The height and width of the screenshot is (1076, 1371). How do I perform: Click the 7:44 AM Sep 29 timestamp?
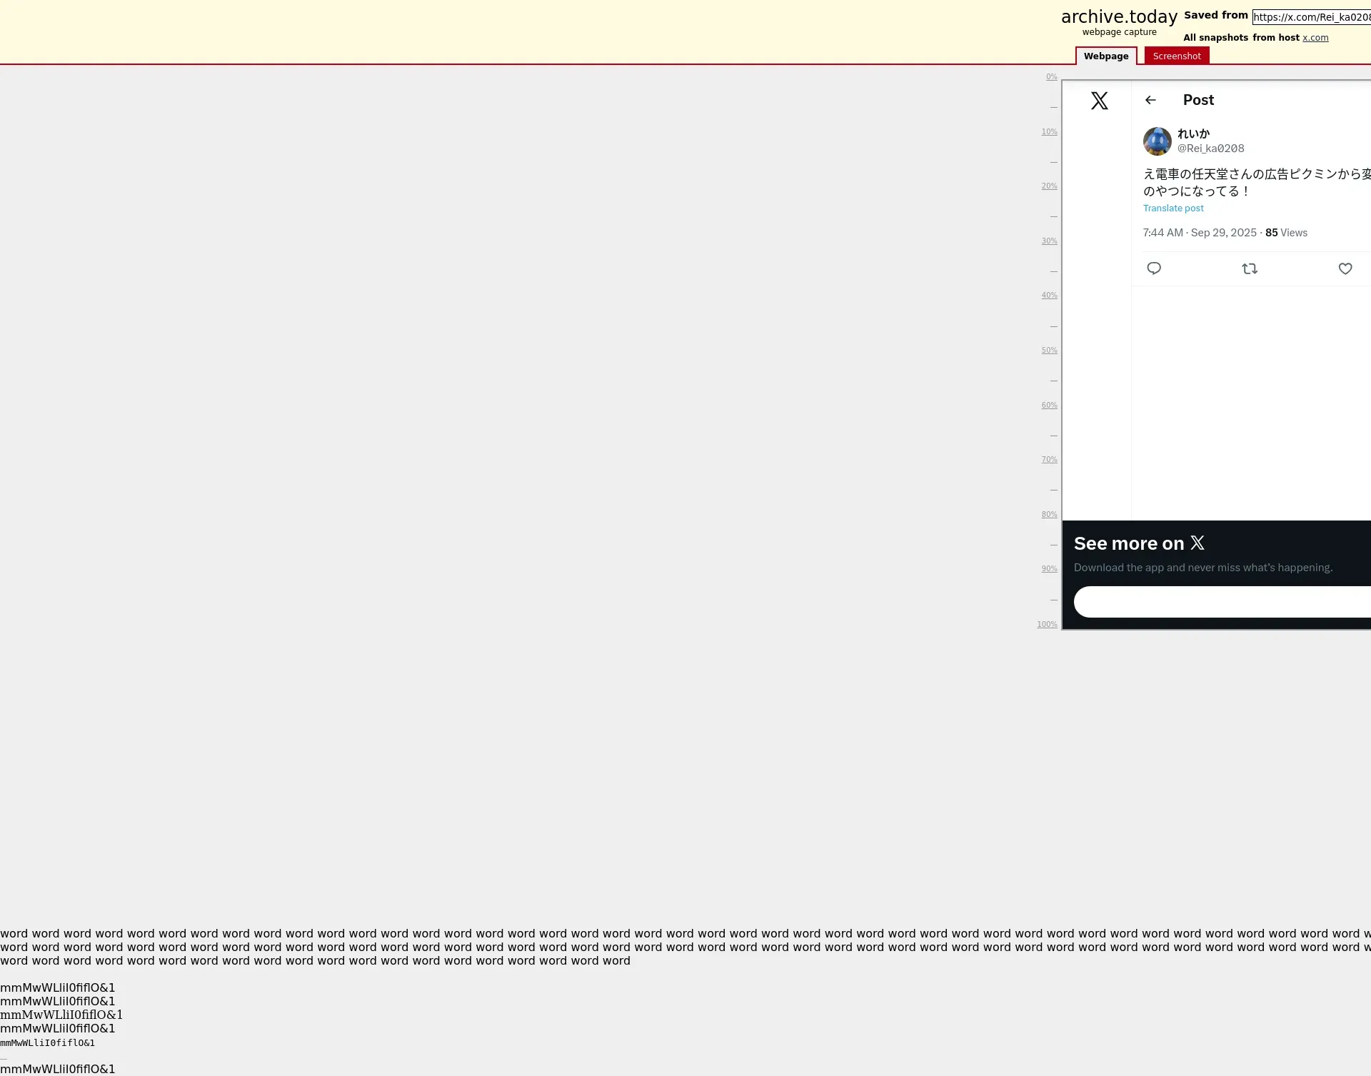[x=1200, y=233]
